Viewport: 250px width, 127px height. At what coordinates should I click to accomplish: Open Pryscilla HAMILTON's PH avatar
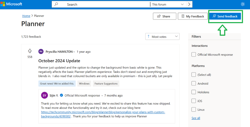(x=41, y=51)
